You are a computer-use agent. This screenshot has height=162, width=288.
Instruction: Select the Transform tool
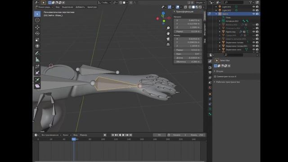pos(37,46)
